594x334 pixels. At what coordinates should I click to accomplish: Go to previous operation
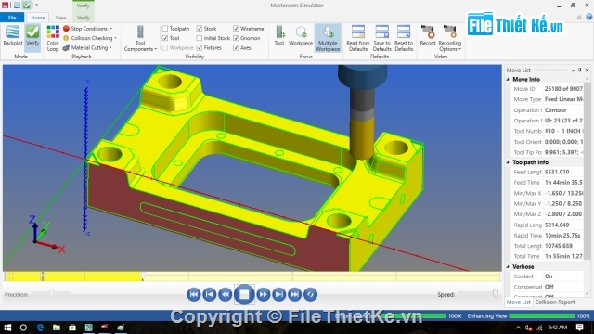point(209,294)
